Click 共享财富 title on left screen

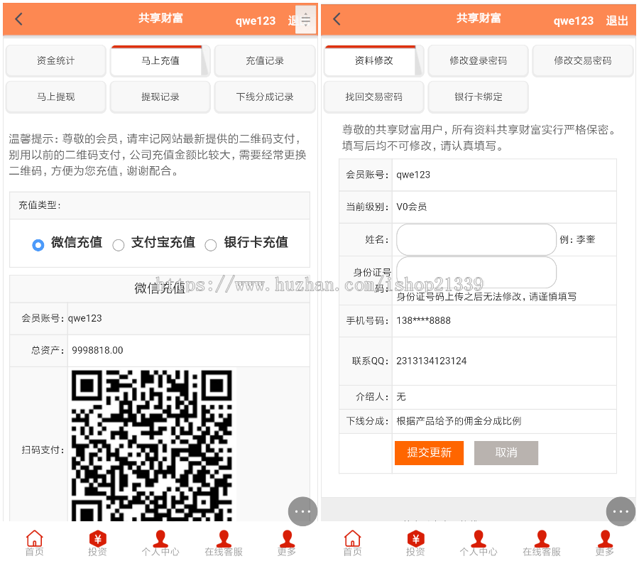tap(160, 18)
